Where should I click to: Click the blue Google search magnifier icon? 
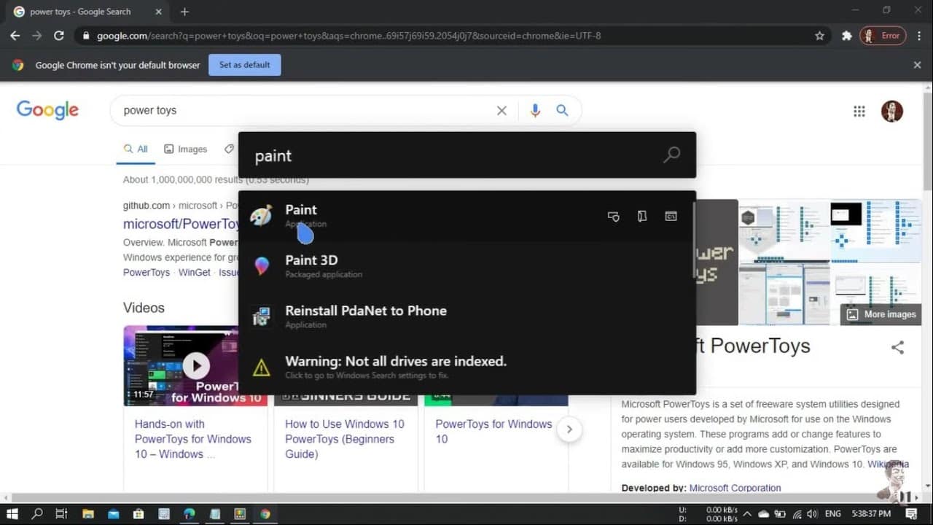[562, 110]
